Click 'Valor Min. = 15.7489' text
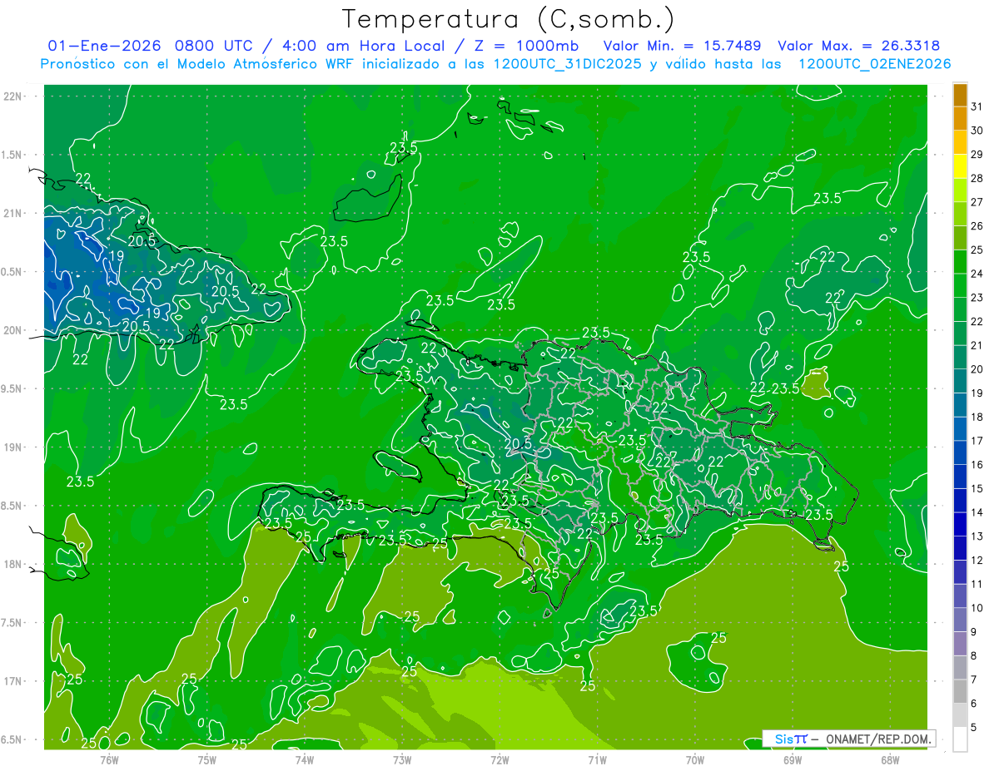This screenshot has width=999, height=771. (684, 45)
